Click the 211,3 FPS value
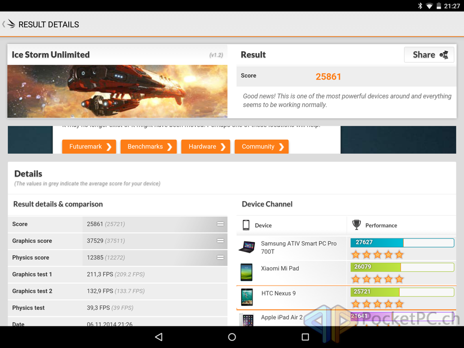This screenshot has height=348, width=464. [100, 274]
